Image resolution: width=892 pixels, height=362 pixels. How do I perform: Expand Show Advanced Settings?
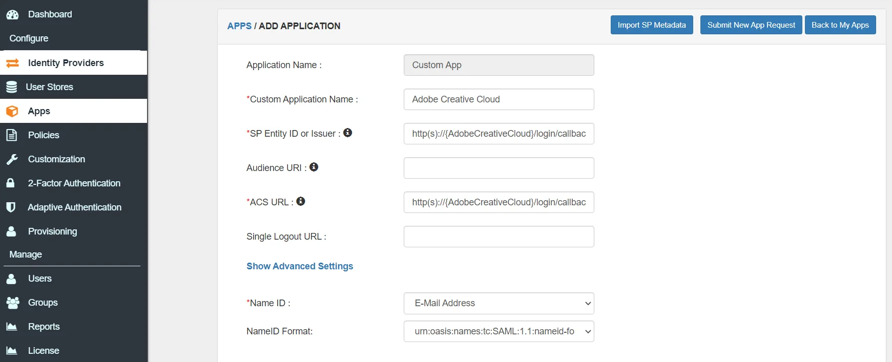(x=300, y=266)
